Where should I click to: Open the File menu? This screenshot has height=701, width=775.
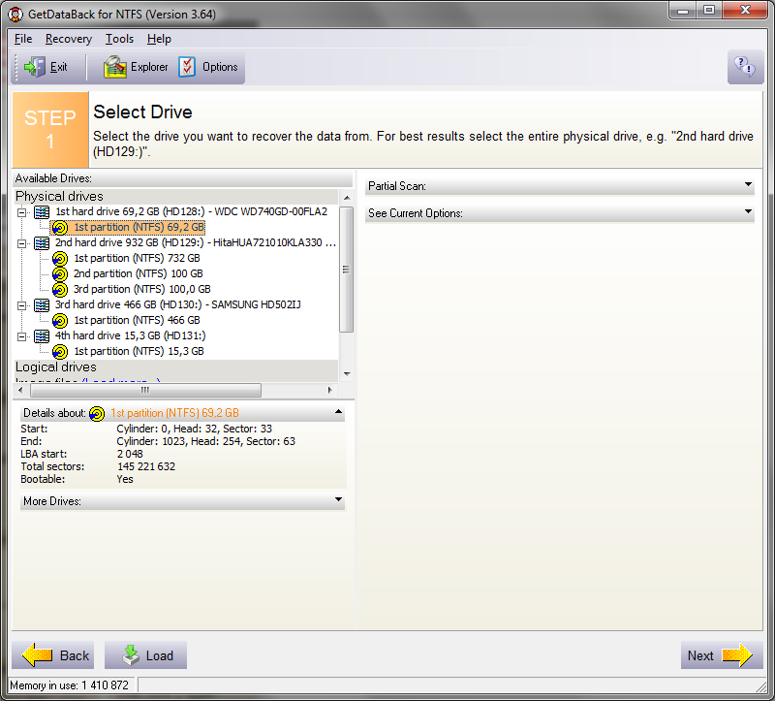pos(23,39)
